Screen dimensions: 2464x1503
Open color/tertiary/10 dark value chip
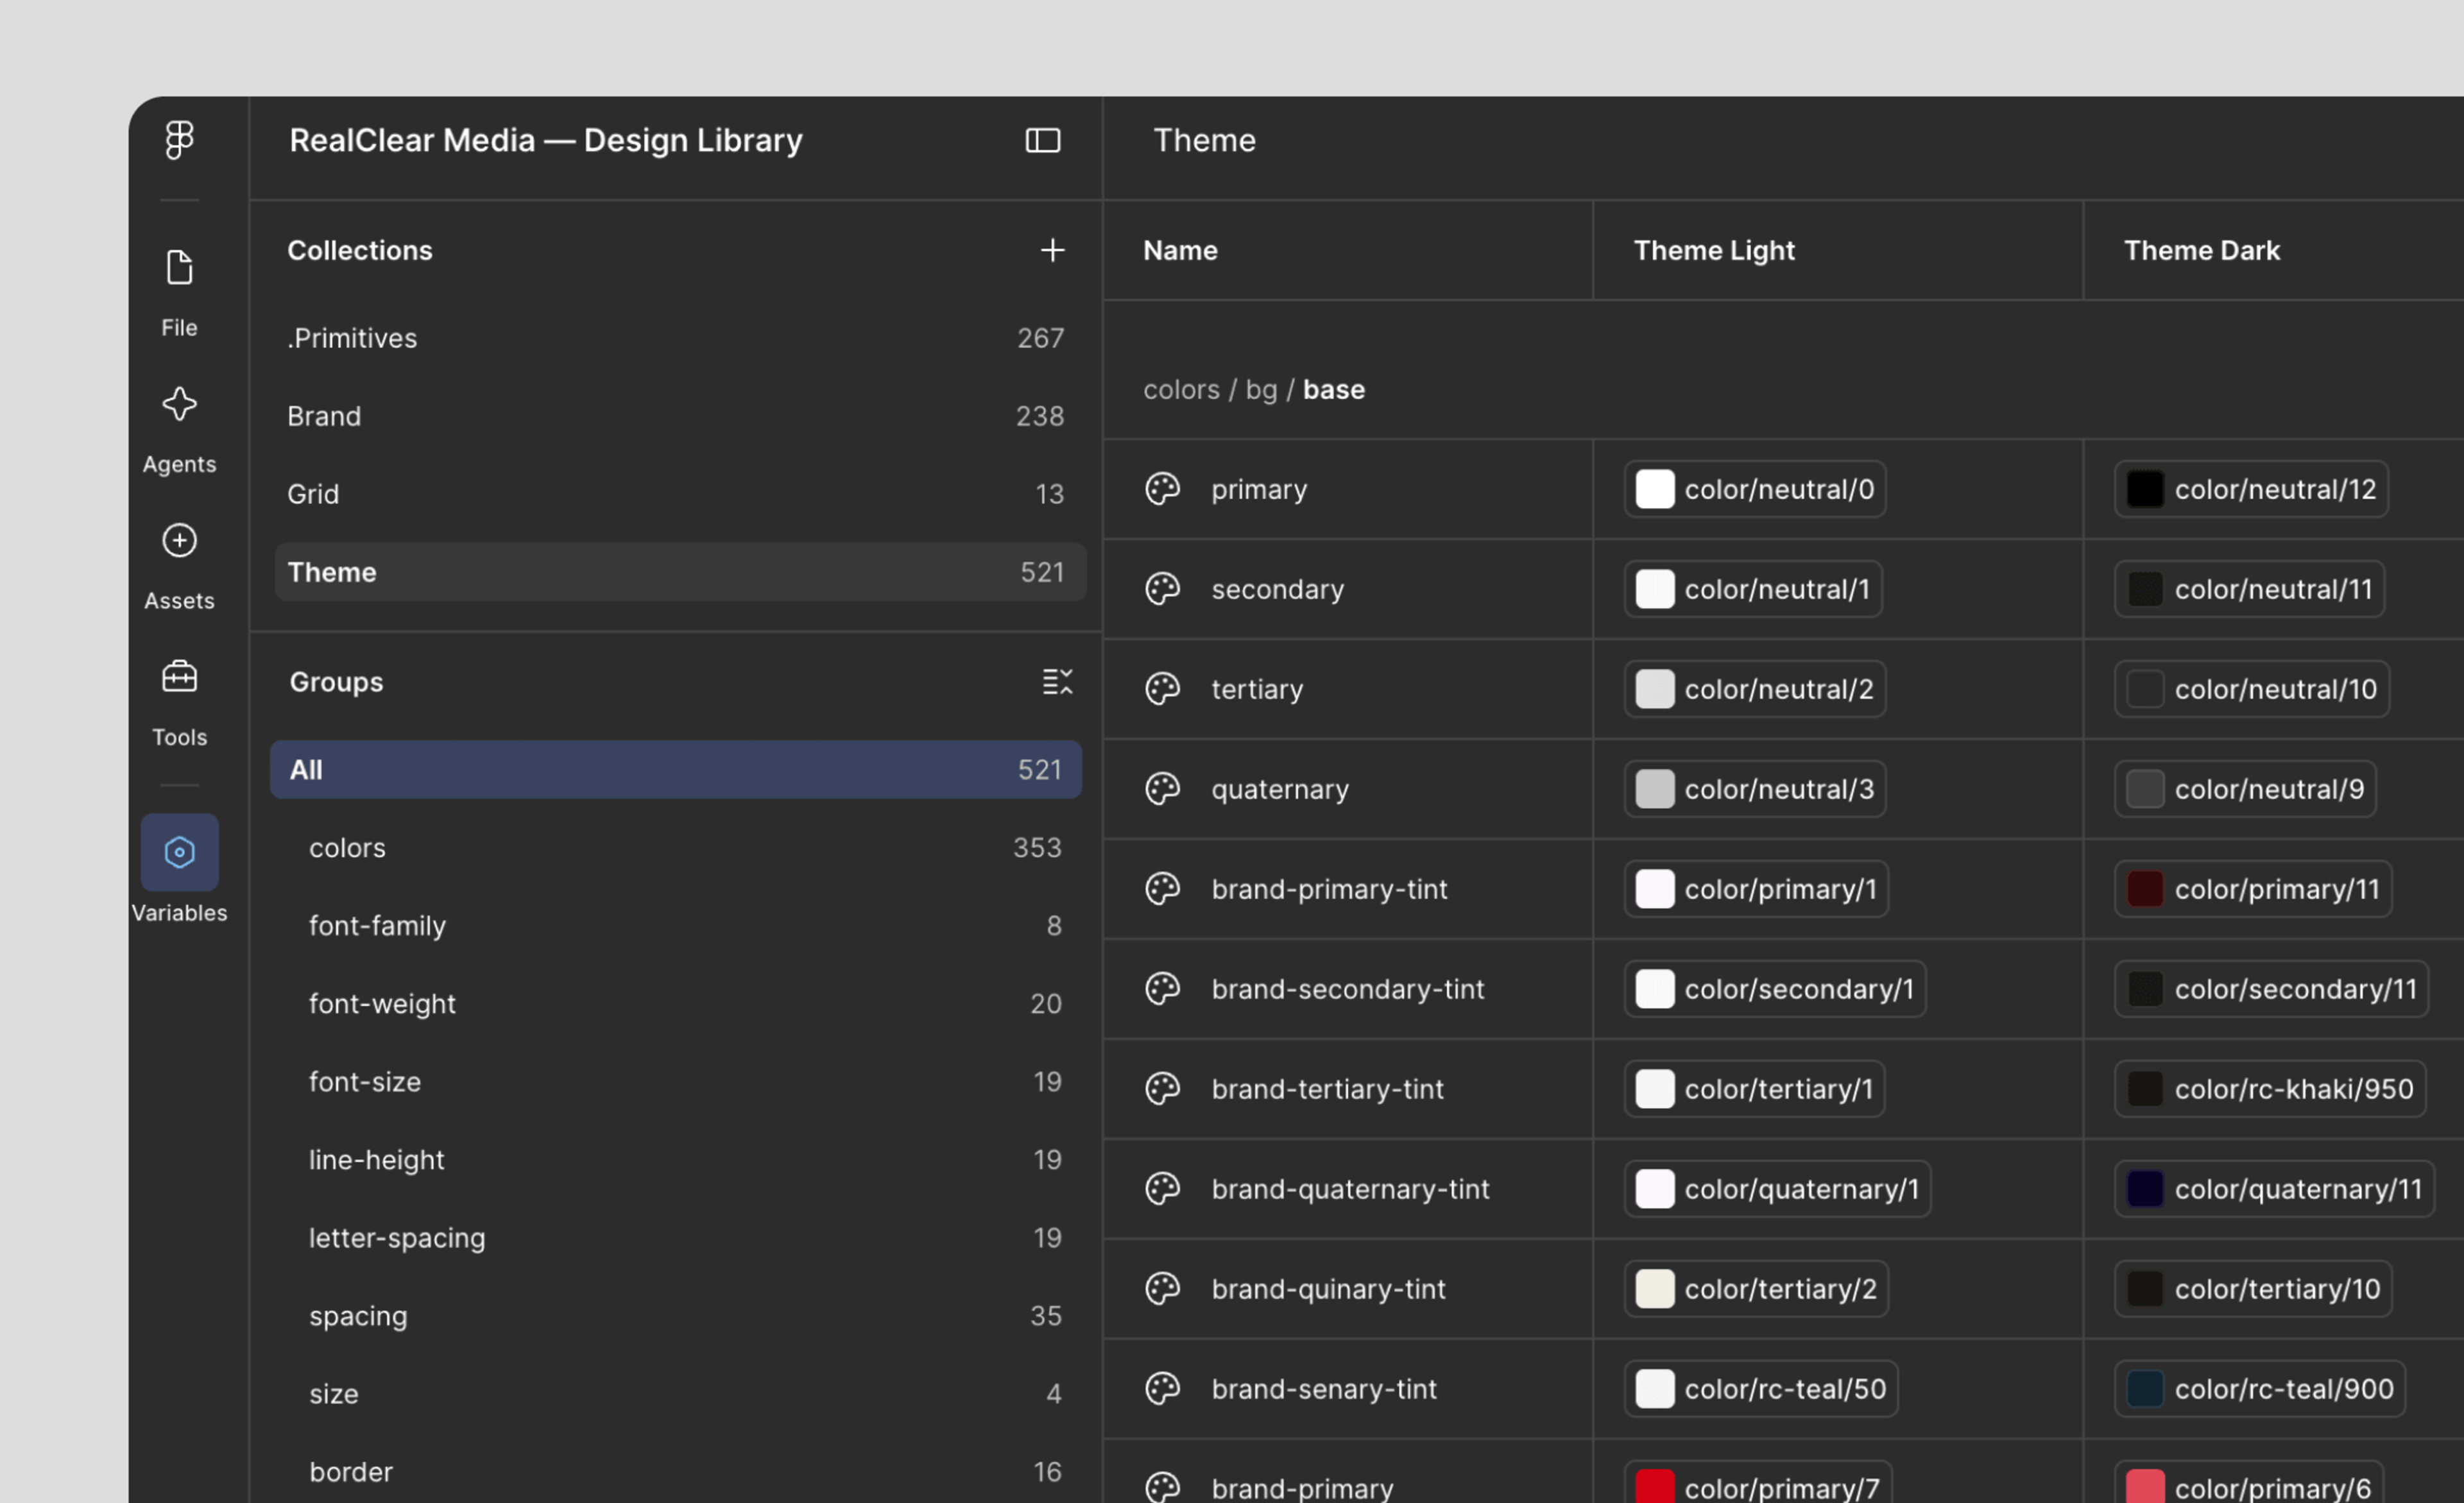(x=2253, y=1289)
